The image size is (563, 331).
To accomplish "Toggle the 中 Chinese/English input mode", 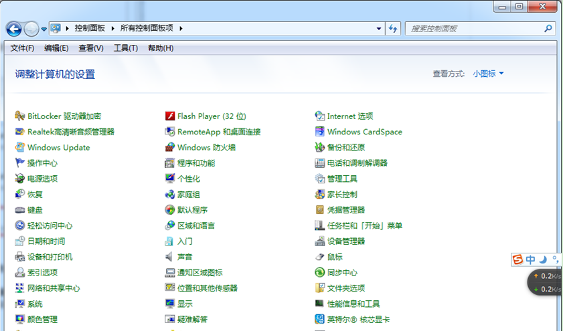I will [530, 259].
